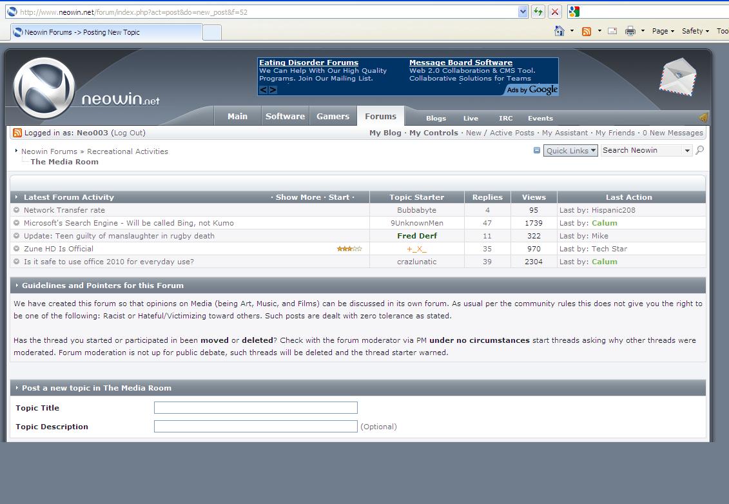Screen dimensions: 729x504
Task: Click the orange icon right of Events
Action: click(703, 118)
